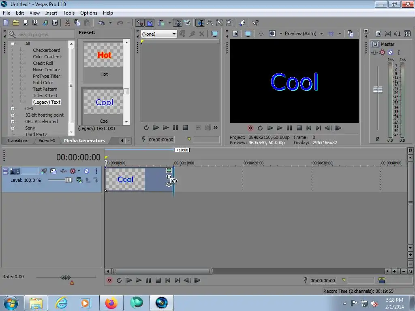
Task: Toggle solo on the Master bus
Action: pos(399,52)
